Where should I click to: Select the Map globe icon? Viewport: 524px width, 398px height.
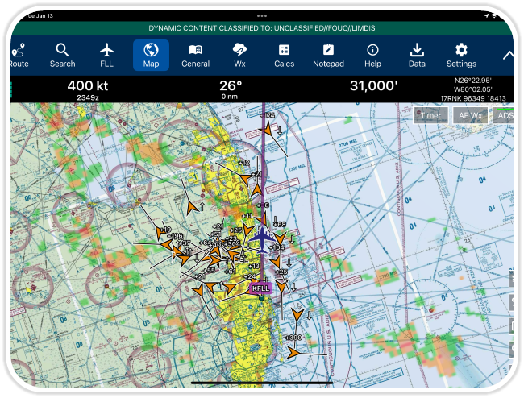(151, 55)
